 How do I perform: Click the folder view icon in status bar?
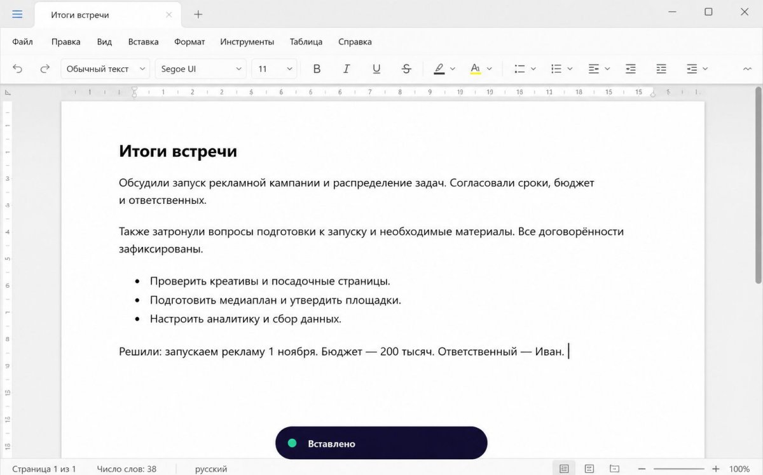[614, 469]
